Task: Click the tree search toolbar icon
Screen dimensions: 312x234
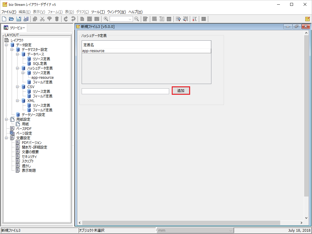Action: pos(185,19)
